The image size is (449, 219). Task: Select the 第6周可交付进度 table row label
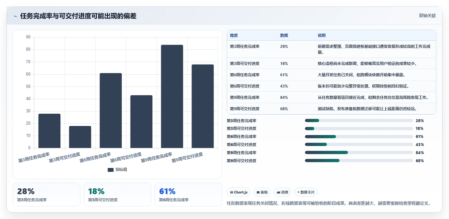pyautogui.click(x=245, y=86)
